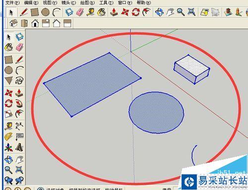Pick Paint Bucket in left tool palette
This screenshot has height=190, width=248.
click(8, 48)
